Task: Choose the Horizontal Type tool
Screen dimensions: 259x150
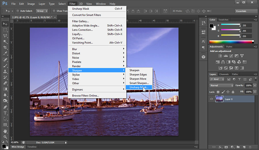Action: click(x=5, y=113)
